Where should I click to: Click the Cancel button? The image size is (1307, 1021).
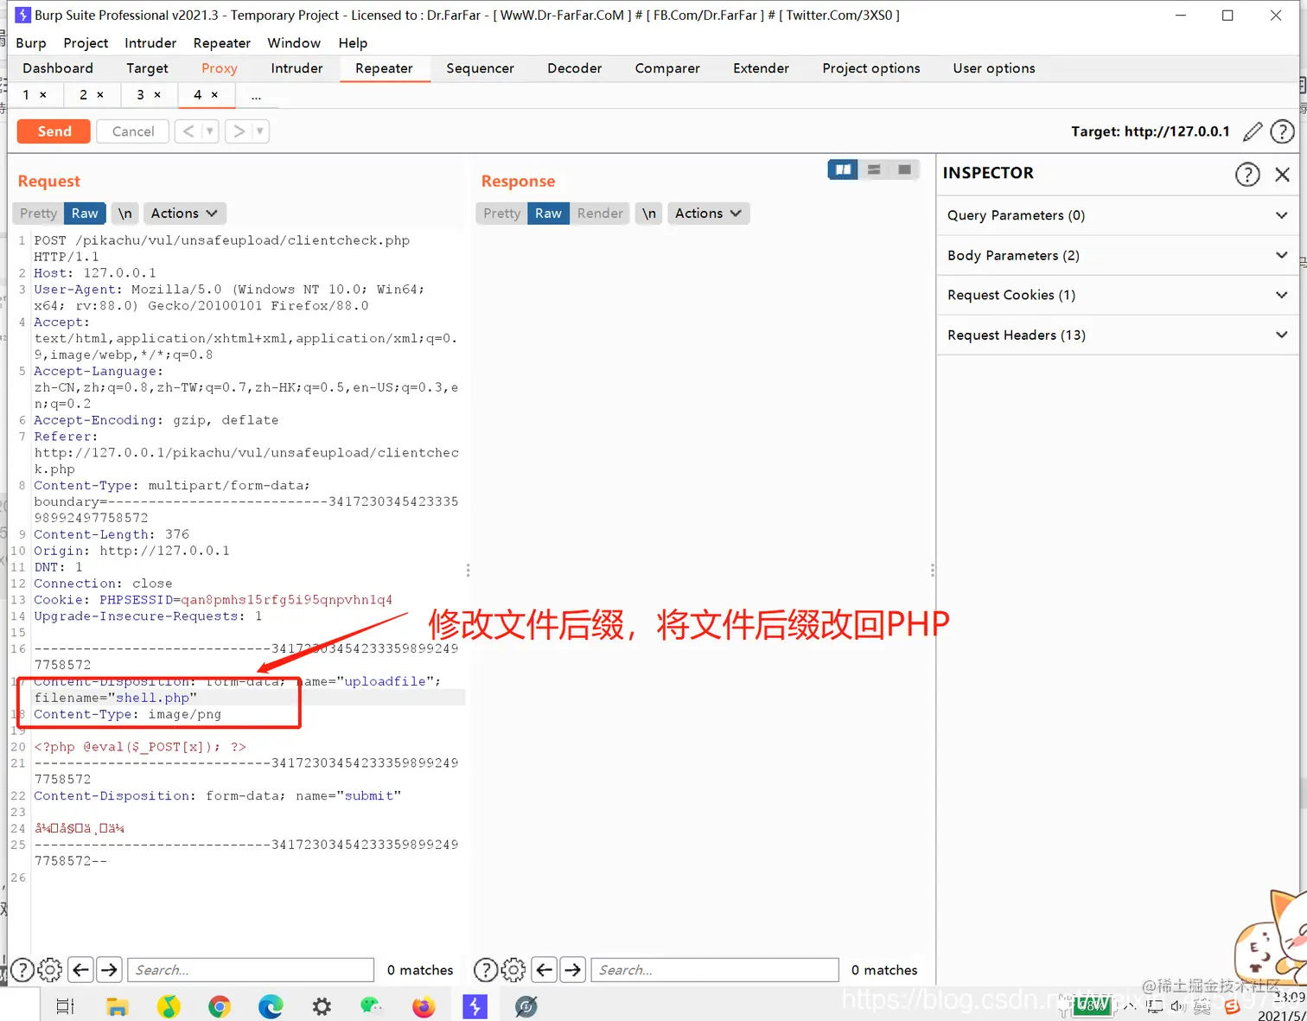pyautogui.click(x=133, y=131)
